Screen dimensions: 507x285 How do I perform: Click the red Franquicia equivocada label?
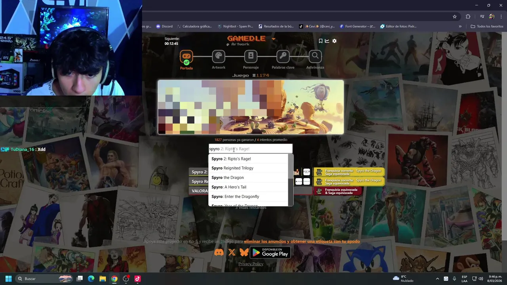(339, 191)
